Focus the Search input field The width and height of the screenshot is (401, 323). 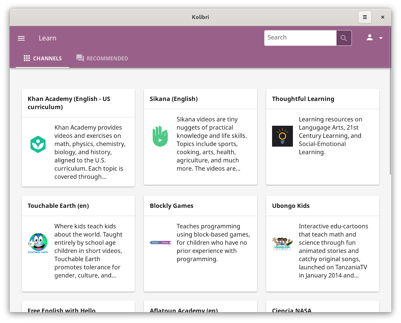[300, 38]
